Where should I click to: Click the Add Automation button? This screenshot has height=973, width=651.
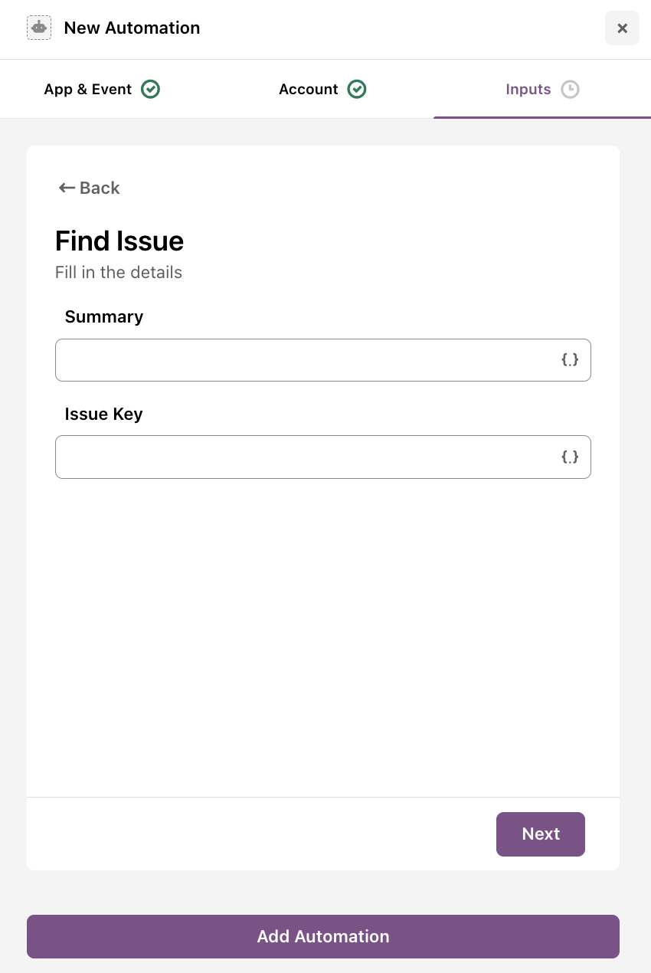(323, 936)
